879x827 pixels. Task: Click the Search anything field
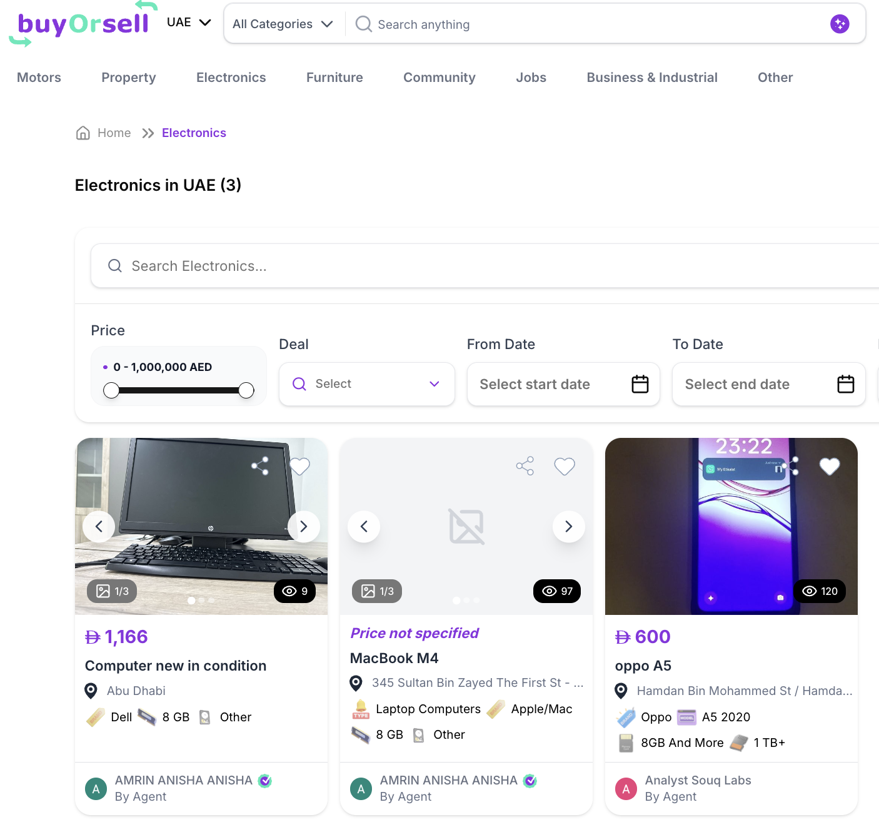[x=588, y=24]
